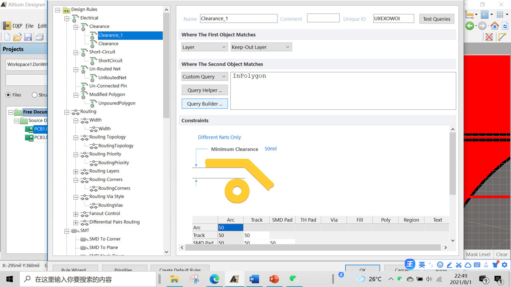Select the measurement dimension tool icon

pos(470,14)
